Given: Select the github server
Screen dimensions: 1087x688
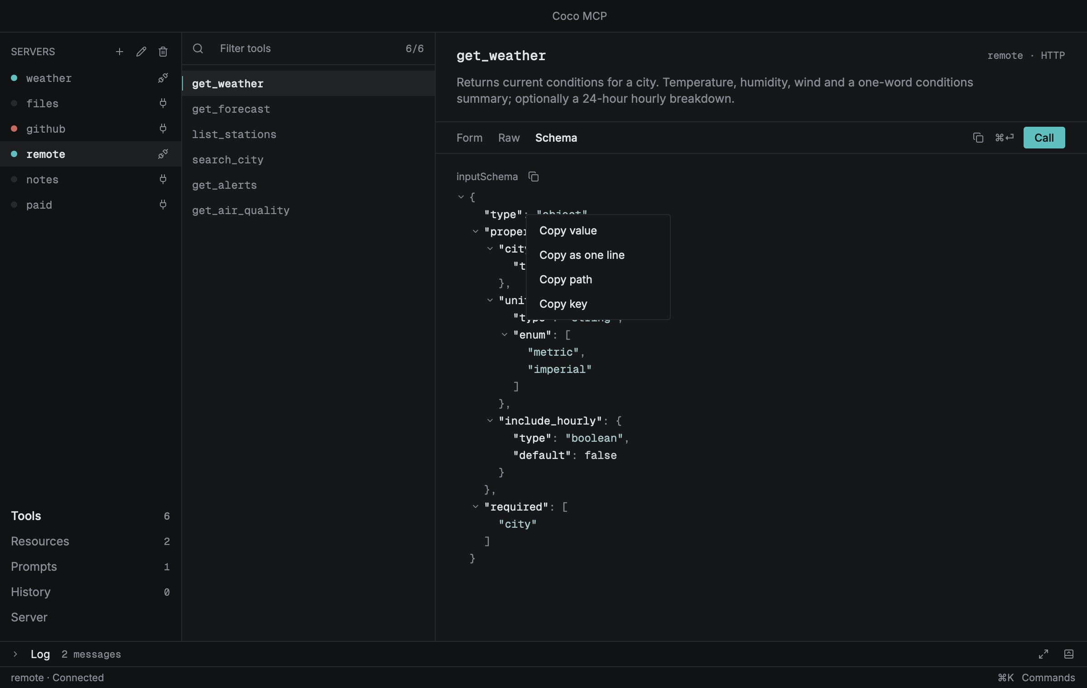Looking at the screenshot, I should [x=91, y=129].
